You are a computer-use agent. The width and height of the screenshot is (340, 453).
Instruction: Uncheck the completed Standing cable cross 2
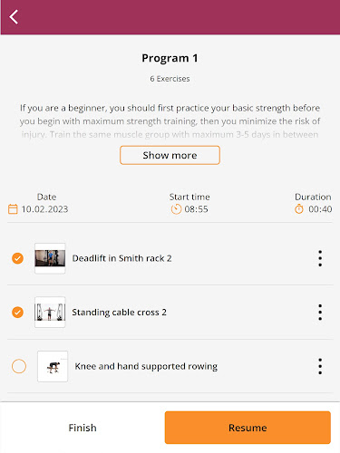[17, 312]
